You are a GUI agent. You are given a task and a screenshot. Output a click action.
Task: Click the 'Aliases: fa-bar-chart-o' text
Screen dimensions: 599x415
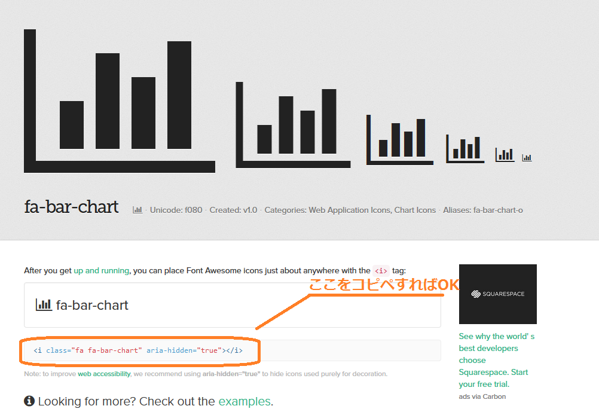(x=483, y=210)
